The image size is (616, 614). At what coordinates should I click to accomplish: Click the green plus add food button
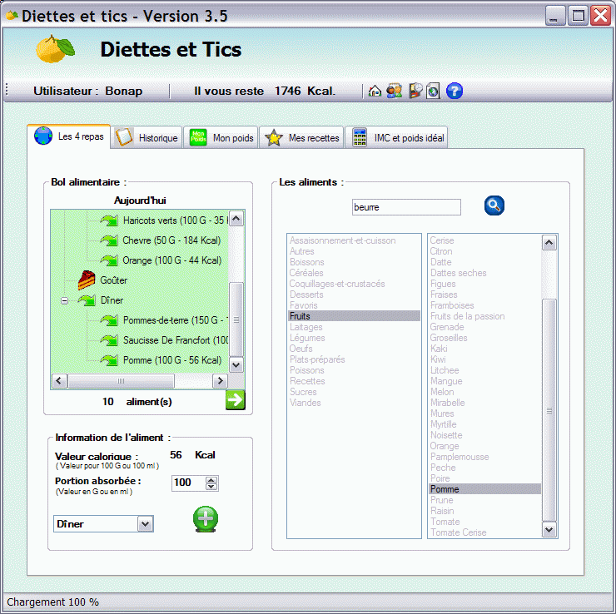coord(206,518)
